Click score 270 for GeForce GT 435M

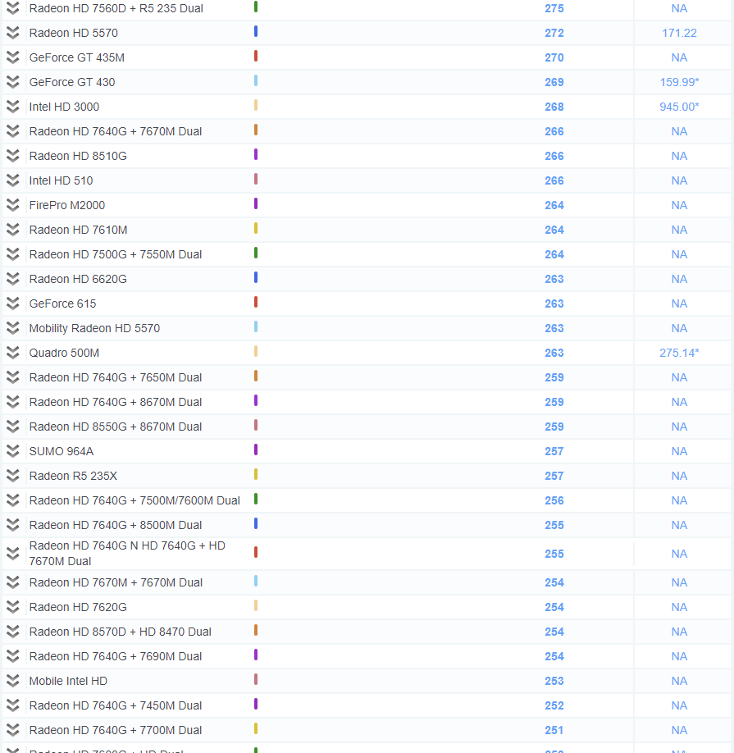(x=554, y=57)
